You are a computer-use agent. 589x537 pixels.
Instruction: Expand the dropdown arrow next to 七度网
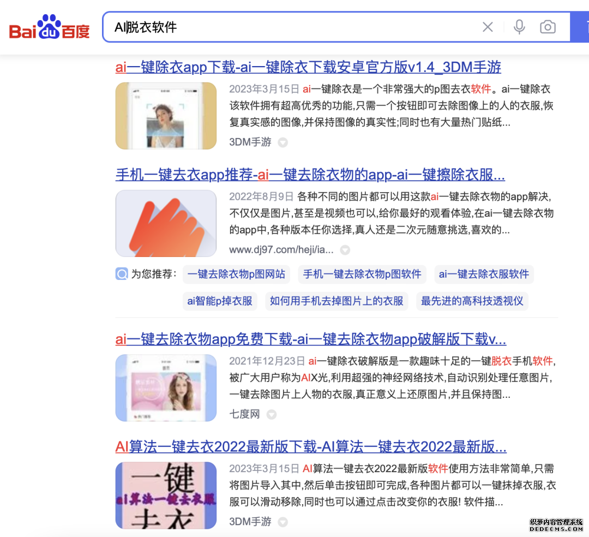point(271,415)
